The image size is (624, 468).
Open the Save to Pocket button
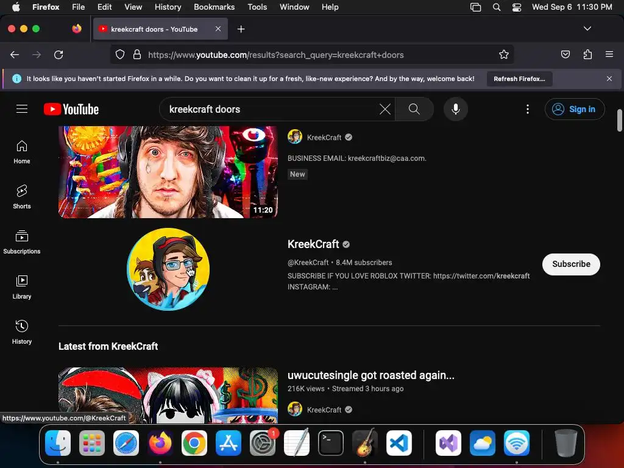tap(565, 54)
